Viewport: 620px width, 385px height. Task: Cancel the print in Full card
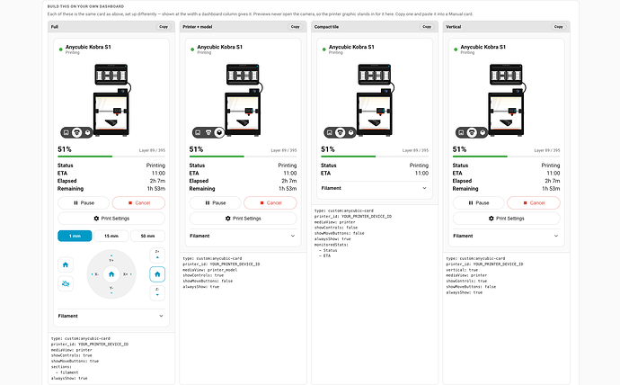coord(138,202)
